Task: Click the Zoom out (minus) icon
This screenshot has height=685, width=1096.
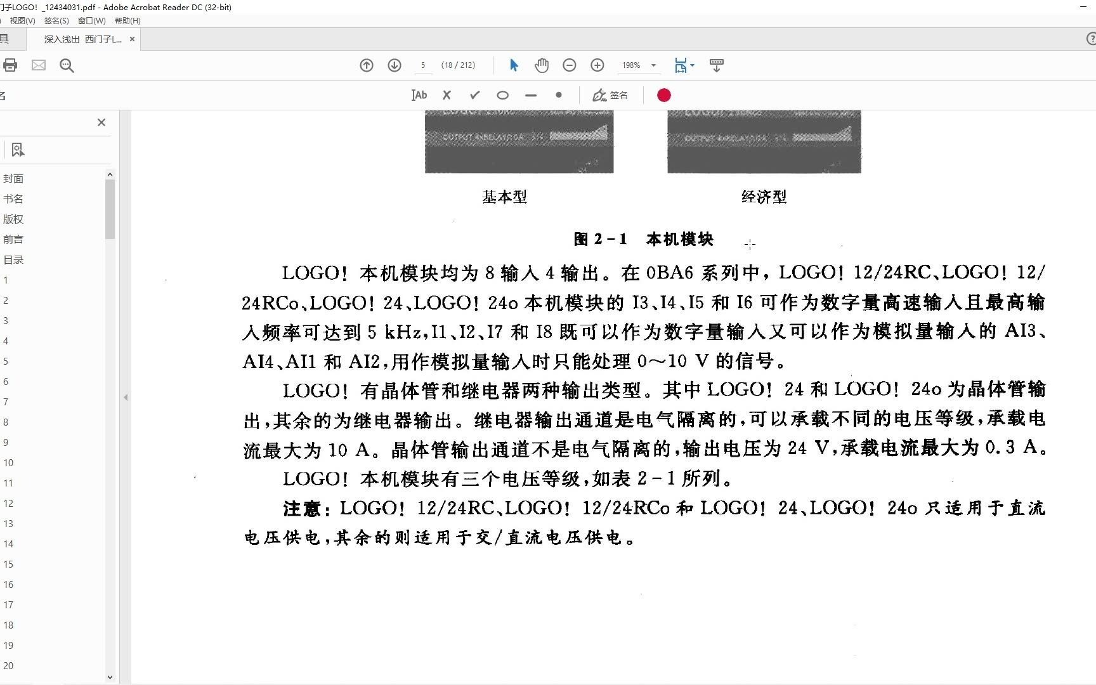Action: pyautogui.click(x=569, y=65)
